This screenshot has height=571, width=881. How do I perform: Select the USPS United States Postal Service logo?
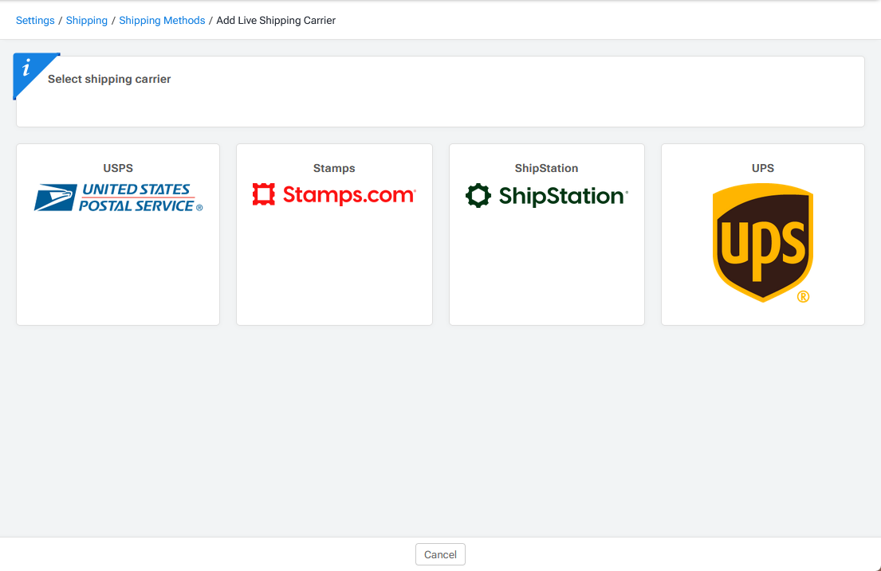(x=118, y=198)
